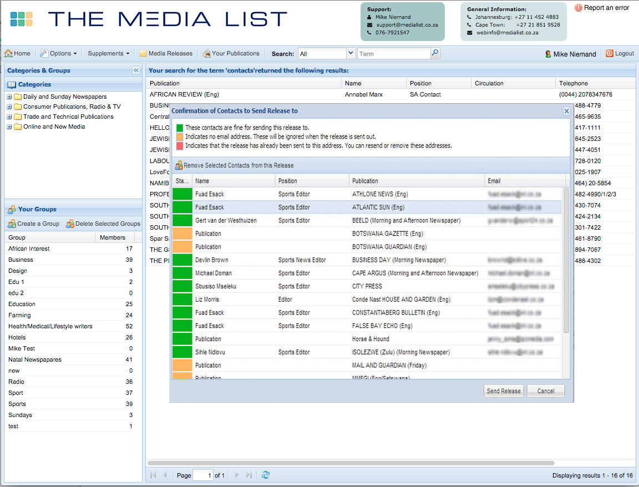Click the Logout icon
Screen dimensions: 639x487
point(608,53)
